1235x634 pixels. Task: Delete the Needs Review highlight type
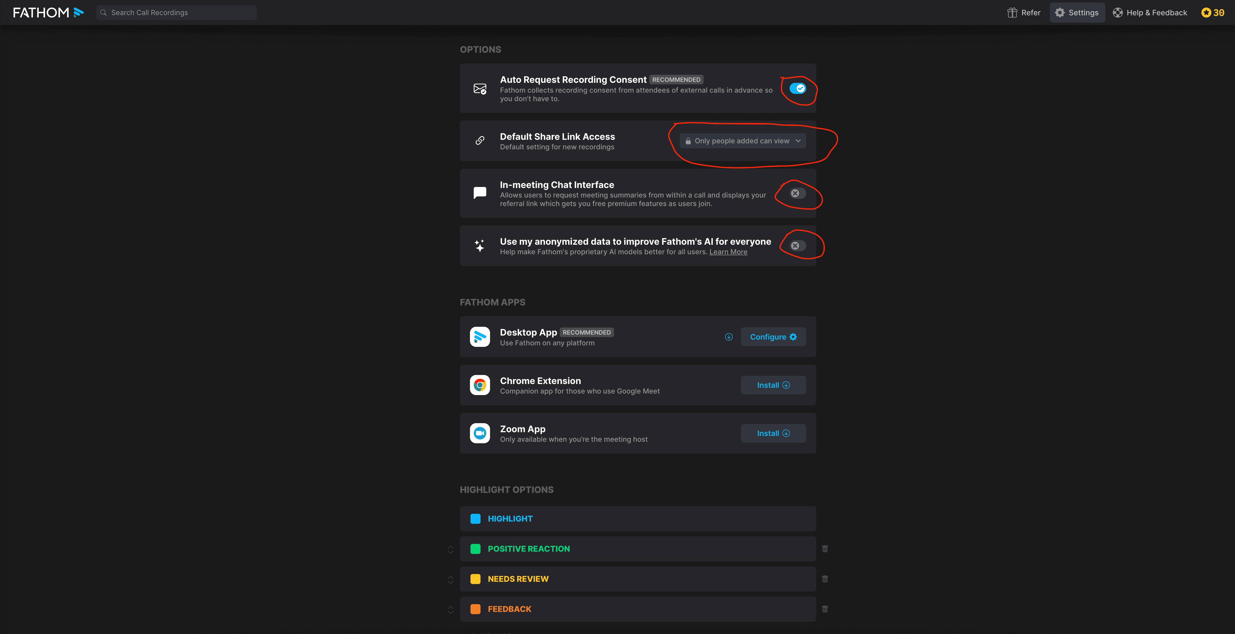[x=825, y=579]
